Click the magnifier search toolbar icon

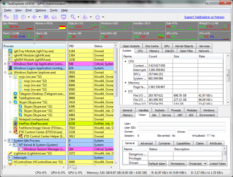[x=73, y=17]
